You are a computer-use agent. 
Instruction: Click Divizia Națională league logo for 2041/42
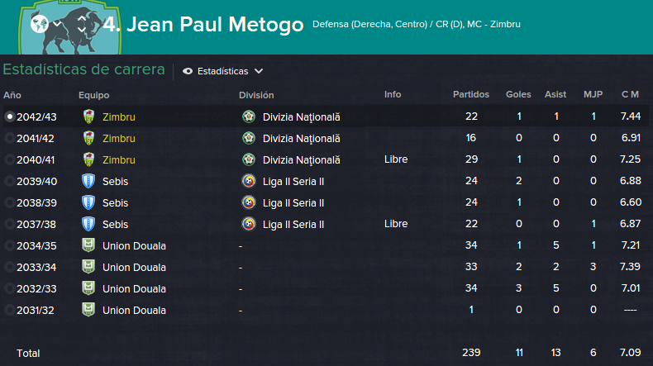[249, 138]
